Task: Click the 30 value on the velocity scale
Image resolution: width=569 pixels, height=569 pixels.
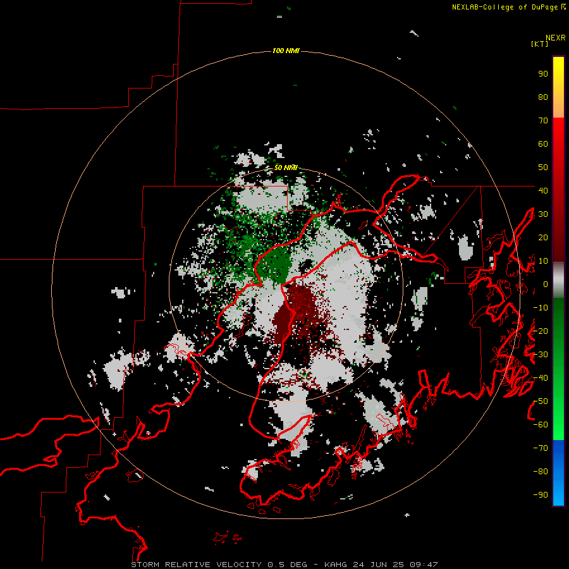Action: coord(543,214)
